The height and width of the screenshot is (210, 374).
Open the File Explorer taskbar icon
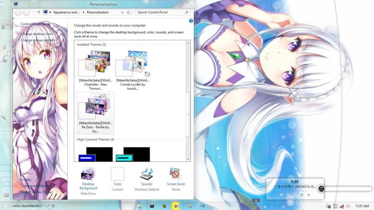pos(139,206)
